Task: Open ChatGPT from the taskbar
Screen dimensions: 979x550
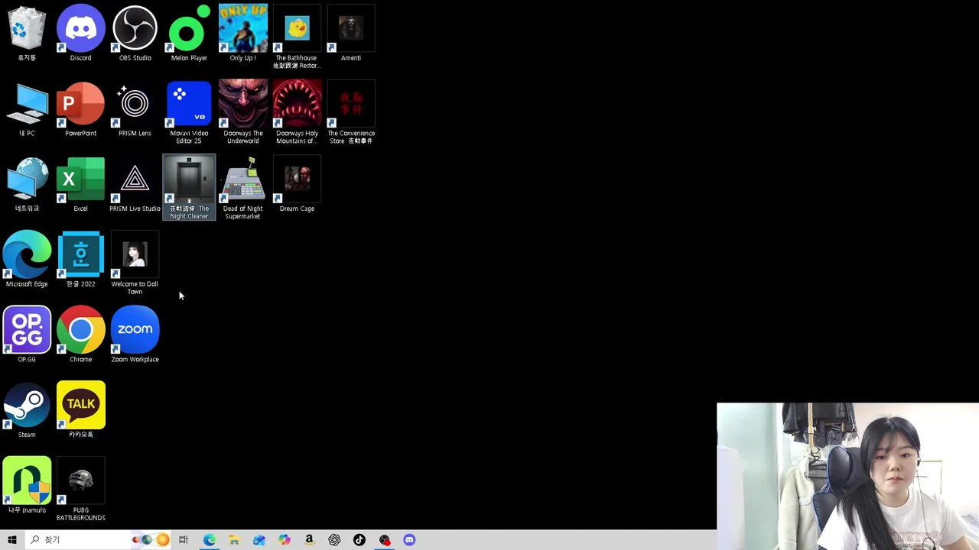Action: [334, 540]
